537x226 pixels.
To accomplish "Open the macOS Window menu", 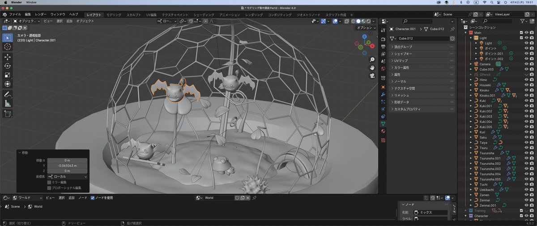I will pyautogui.click(x=31, y=2).
